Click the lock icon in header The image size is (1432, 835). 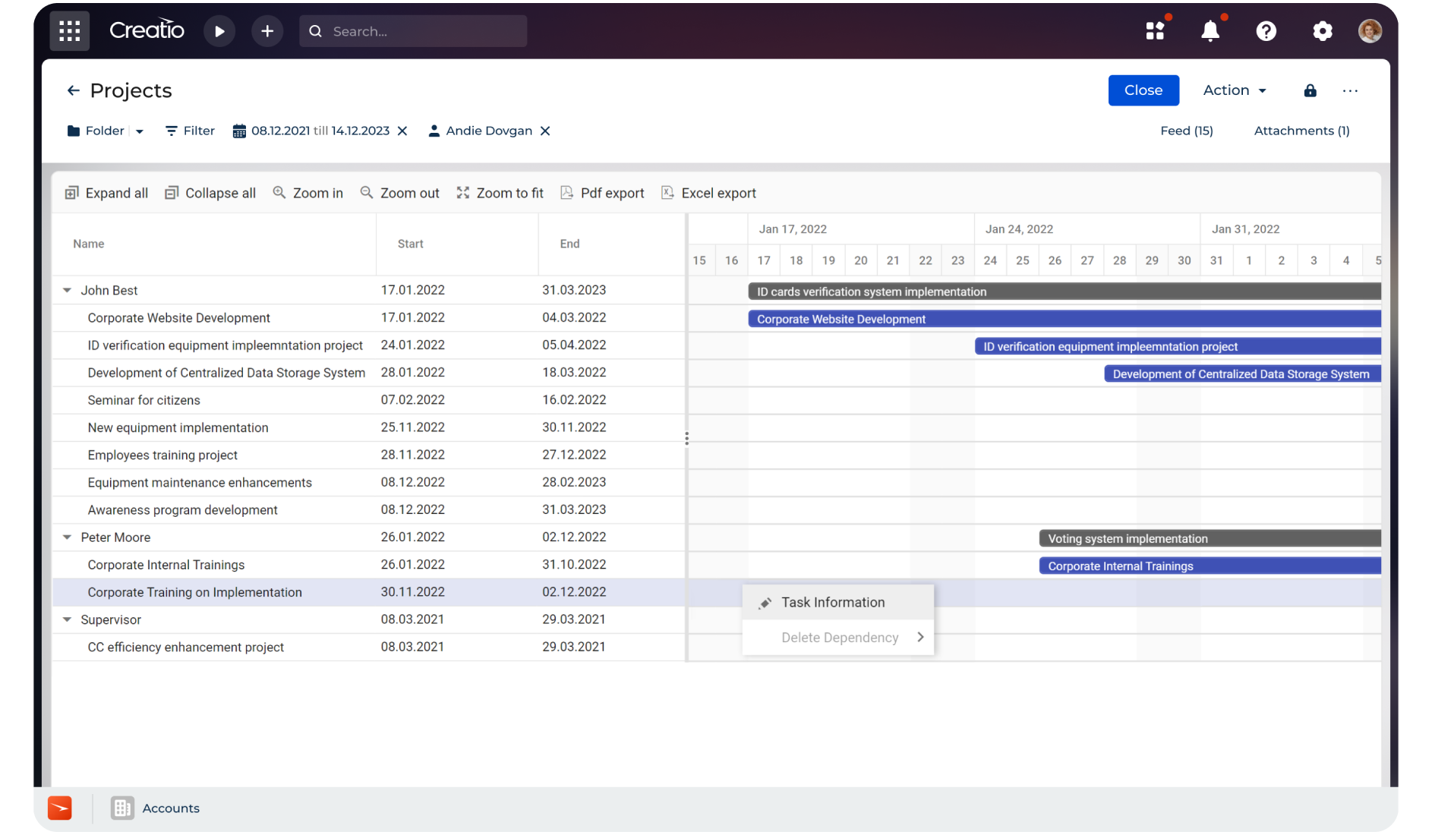[1310, 90]
